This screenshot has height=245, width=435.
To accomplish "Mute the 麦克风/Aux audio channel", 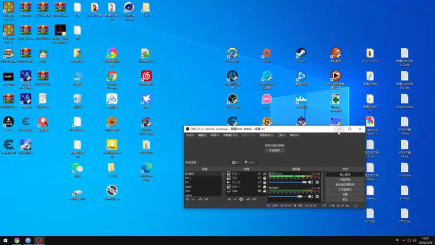I will coord(310,182).
